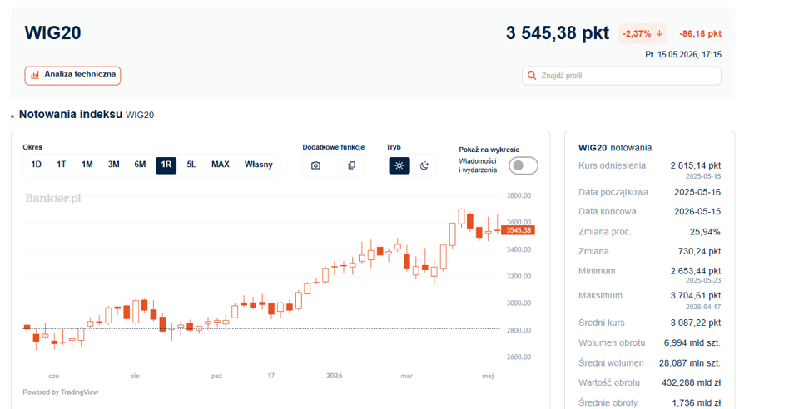
Task: Click the Średni wolumen value 28,087 mln szt.
Action: 690,362
